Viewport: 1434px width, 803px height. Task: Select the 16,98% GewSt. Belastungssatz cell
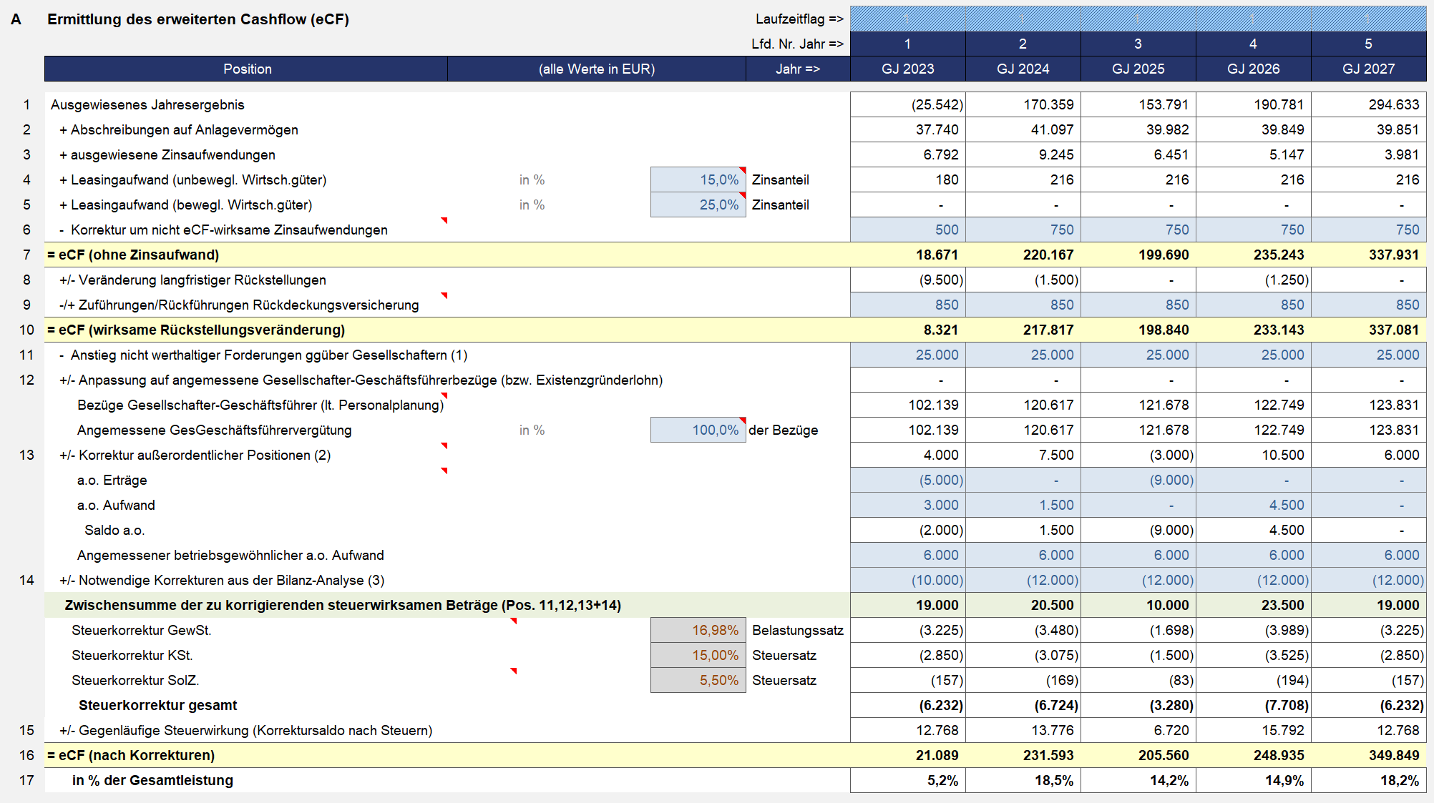click(698, 630)
